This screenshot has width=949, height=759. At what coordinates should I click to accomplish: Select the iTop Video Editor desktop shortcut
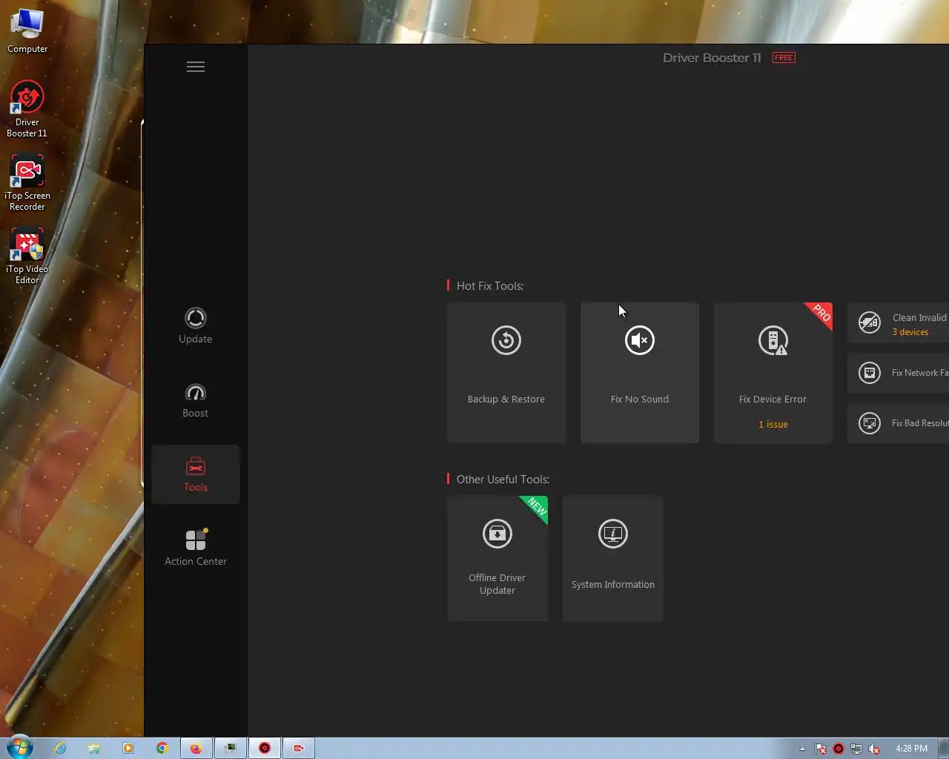[x=27, y=256]
